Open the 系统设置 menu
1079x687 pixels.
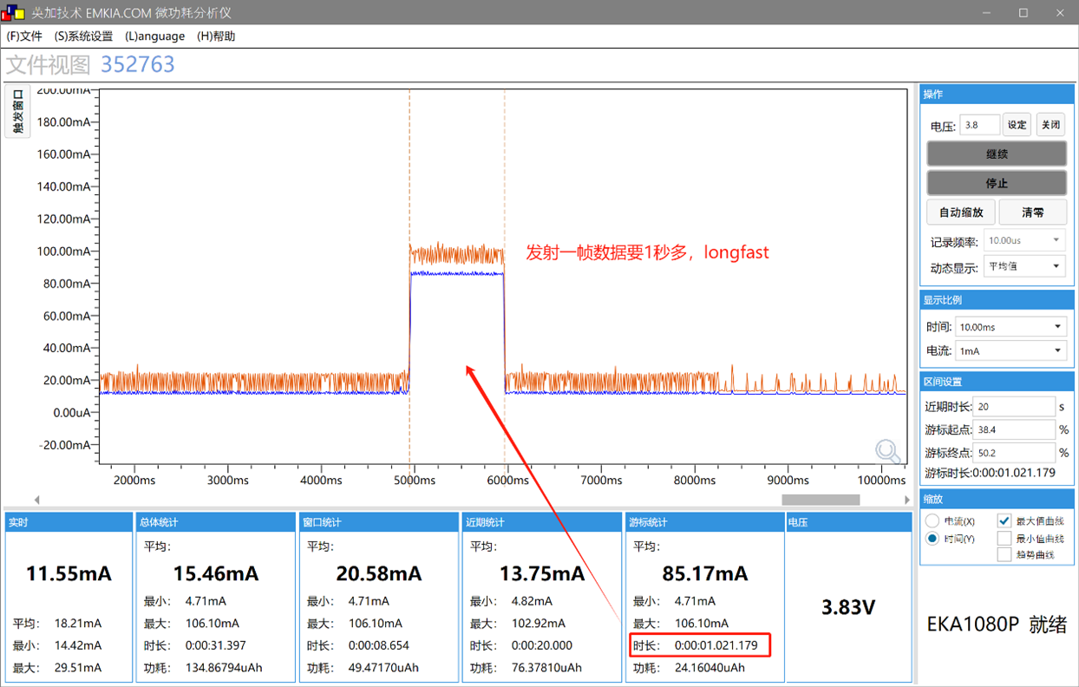[87, 36]
